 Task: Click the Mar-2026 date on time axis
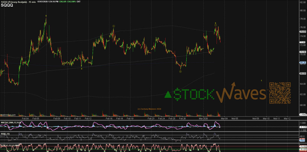point(203,119)
